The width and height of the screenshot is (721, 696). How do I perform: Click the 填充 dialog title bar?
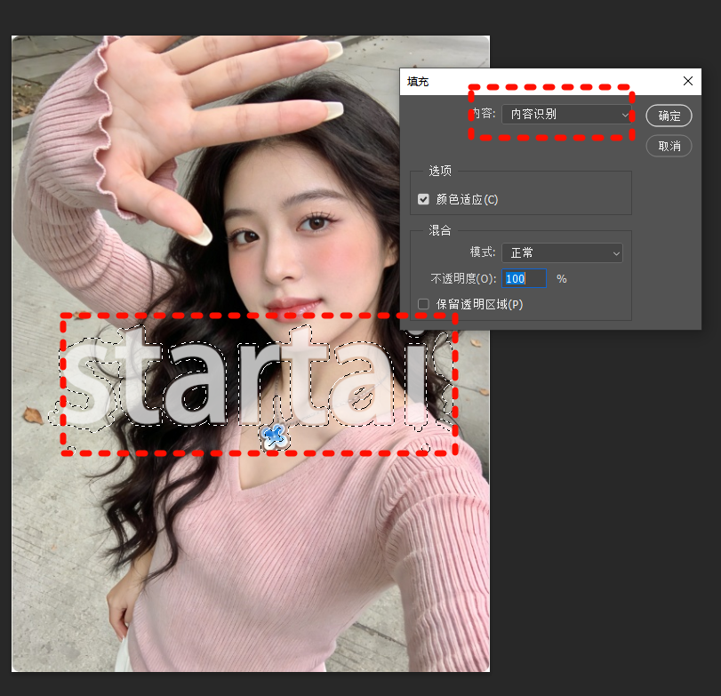pos(533,81)
